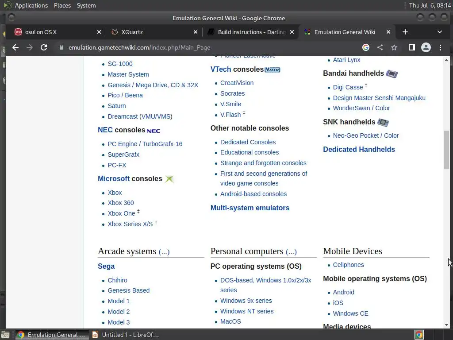View site lock information icon
Screen dimensions: 453x340
pos(61,47)
